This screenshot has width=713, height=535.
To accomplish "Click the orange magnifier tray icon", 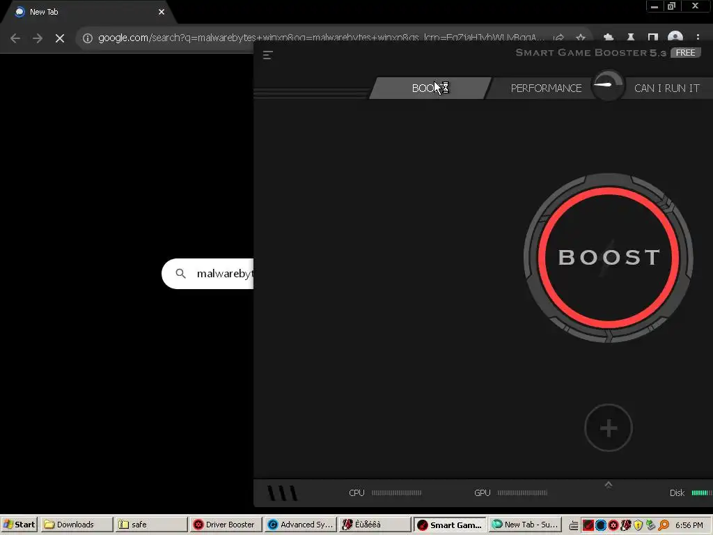I will tap(664, 525).
